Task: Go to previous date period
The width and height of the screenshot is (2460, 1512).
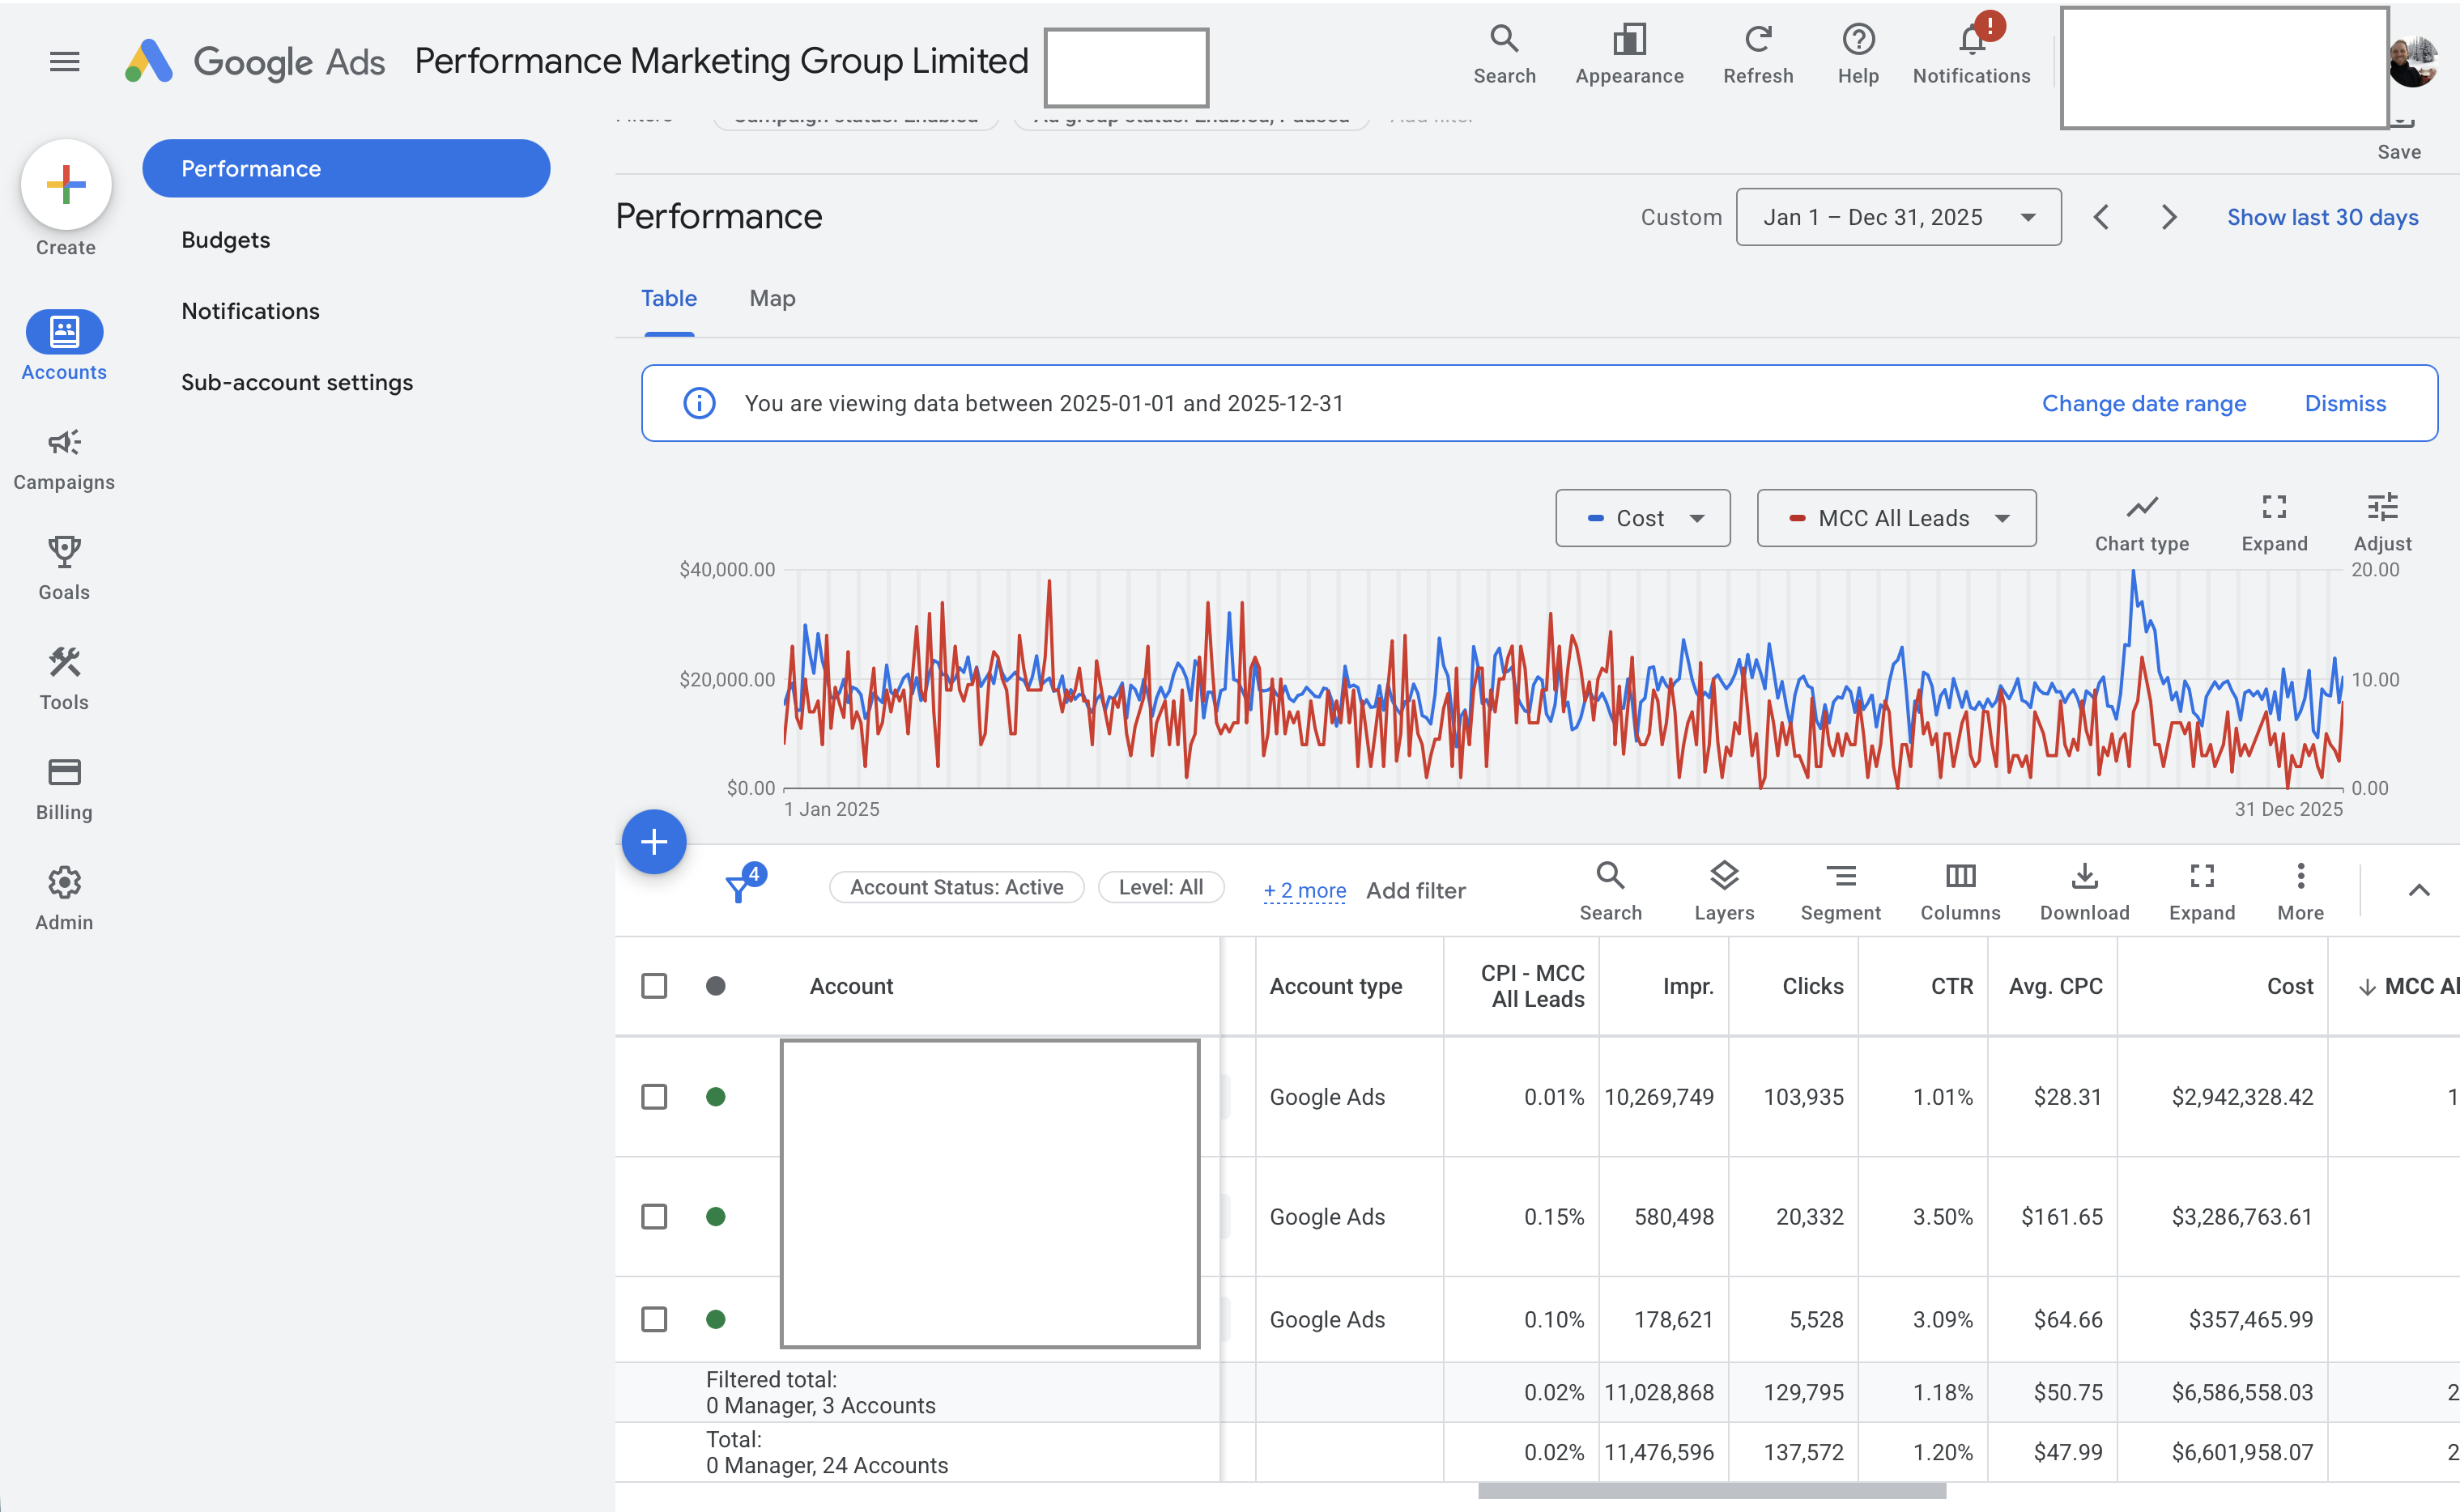Action: (2100, 217)
